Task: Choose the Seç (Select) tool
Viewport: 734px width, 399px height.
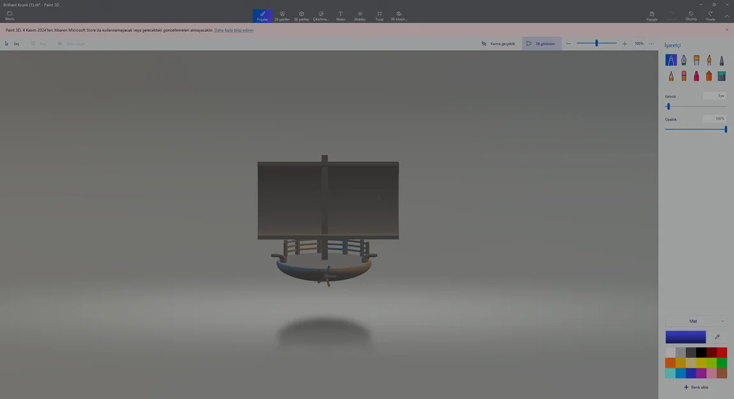Action: 12,43
